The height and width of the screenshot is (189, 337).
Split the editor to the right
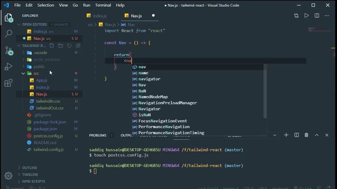pyautogui.click(x=317, y=15)
